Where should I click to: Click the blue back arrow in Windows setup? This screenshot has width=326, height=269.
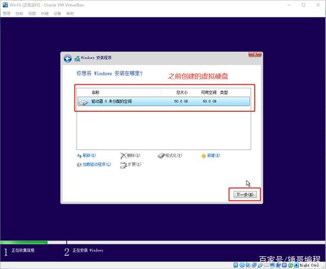click(x=68, y=59)
